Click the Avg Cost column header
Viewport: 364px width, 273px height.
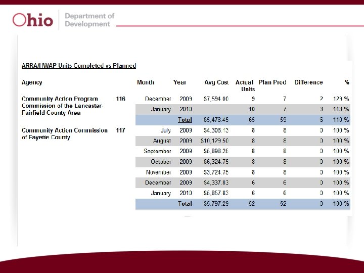(x=216, y=82)
